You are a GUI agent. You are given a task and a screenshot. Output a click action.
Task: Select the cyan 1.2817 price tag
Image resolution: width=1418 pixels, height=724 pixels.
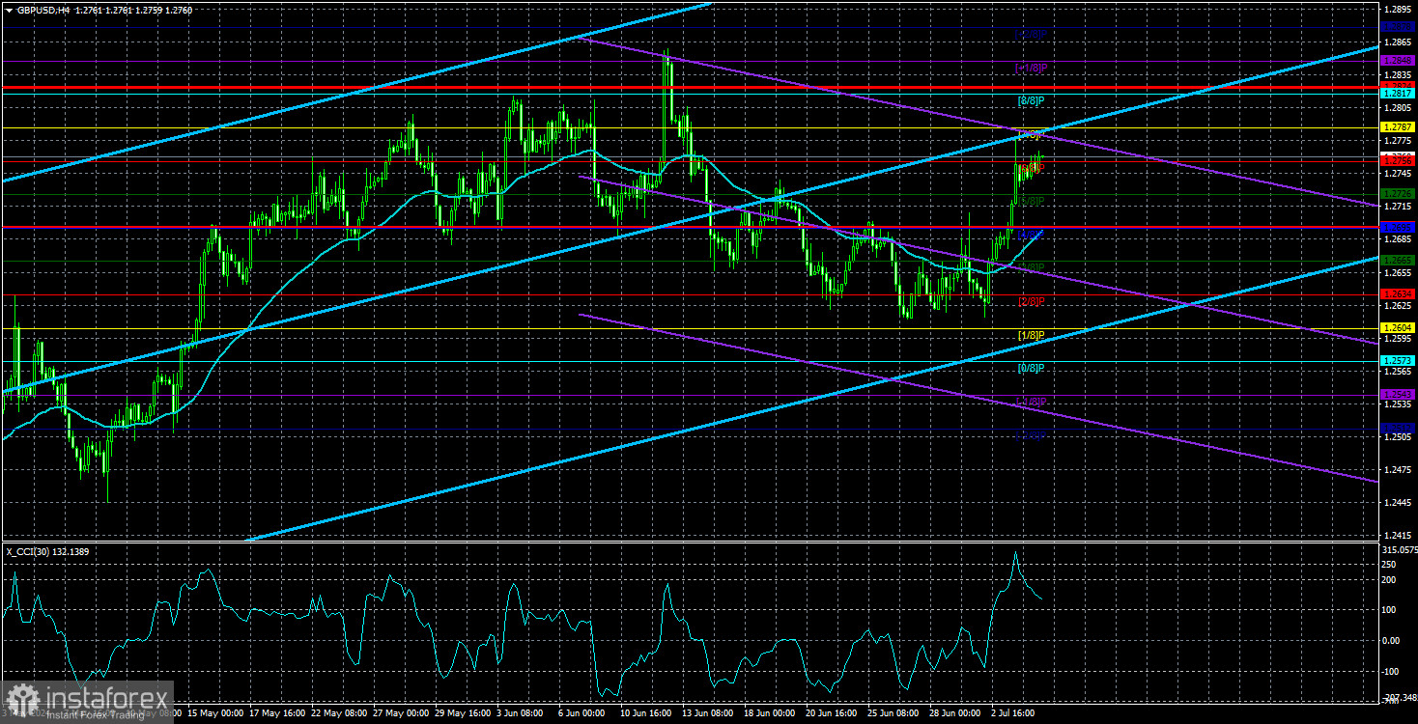click(1398, 94)
